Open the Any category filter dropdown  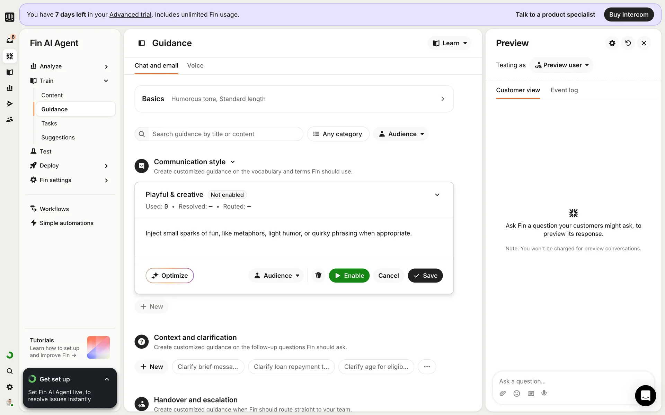[338, 134]
